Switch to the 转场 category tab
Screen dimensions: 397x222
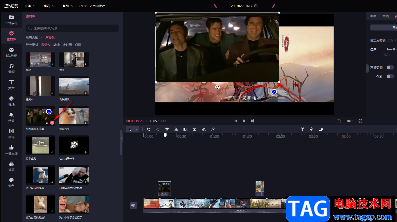click(x=57, y=45)
